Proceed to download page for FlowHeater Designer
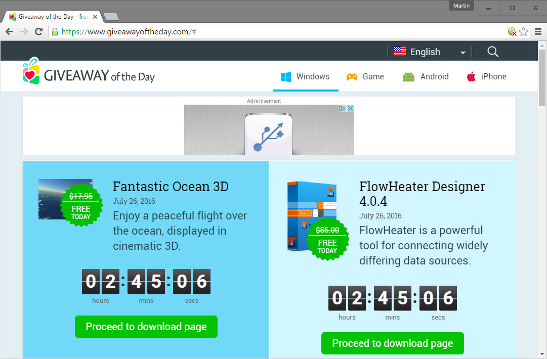Image resolution: width=547 pixels, height=359 pixels. 393,343
